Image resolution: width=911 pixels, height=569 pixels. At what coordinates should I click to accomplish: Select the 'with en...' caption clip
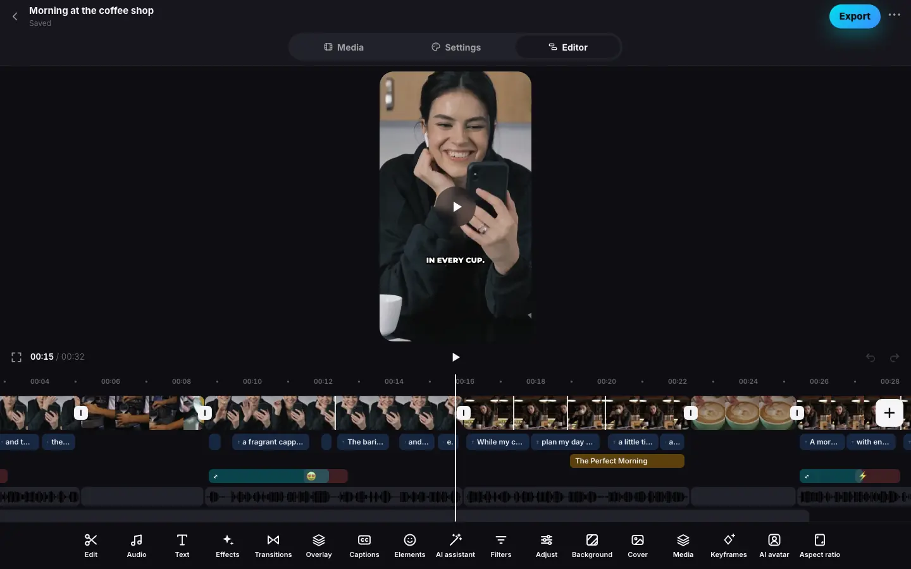tap(872, 442)
